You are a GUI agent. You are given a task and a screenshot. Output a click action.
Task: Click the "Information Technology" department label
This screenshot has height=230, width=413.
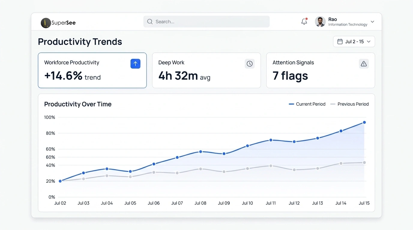pos(348,25)
